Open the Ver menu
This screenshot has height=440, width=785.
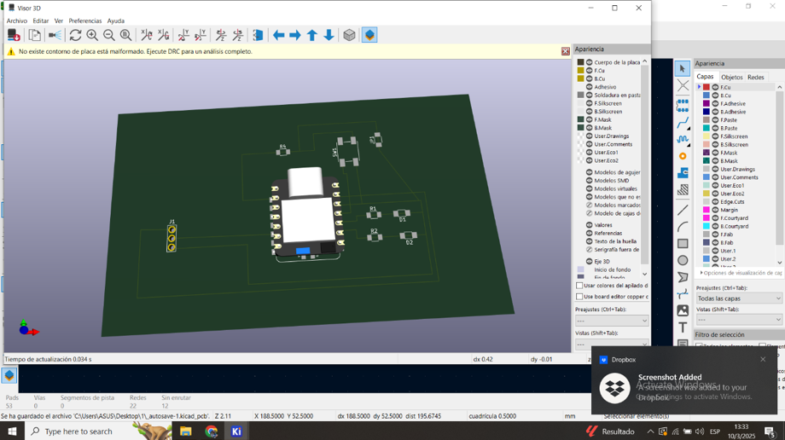coord(59,20)
